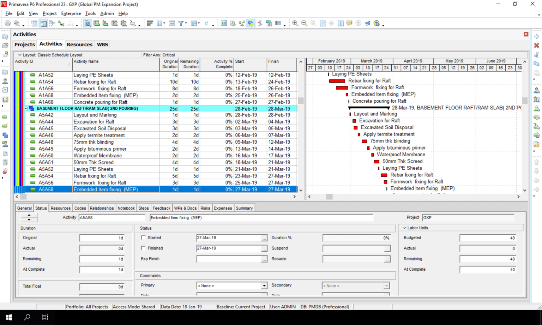Delete the selected activity using the red X icon
This screenshot has height=325, width=542.
pyautogui.click(x=536, y=45)
